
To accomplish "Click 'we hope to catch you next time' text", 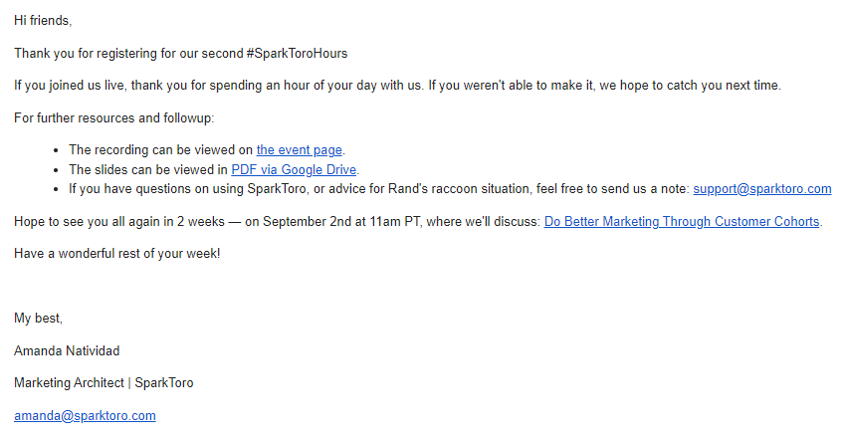I will [690, 86].
